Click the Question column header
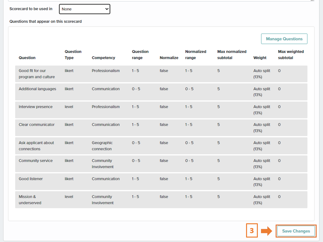Viewport: 323px width, 242px height. pyautogui.click(x=27, y=58)
